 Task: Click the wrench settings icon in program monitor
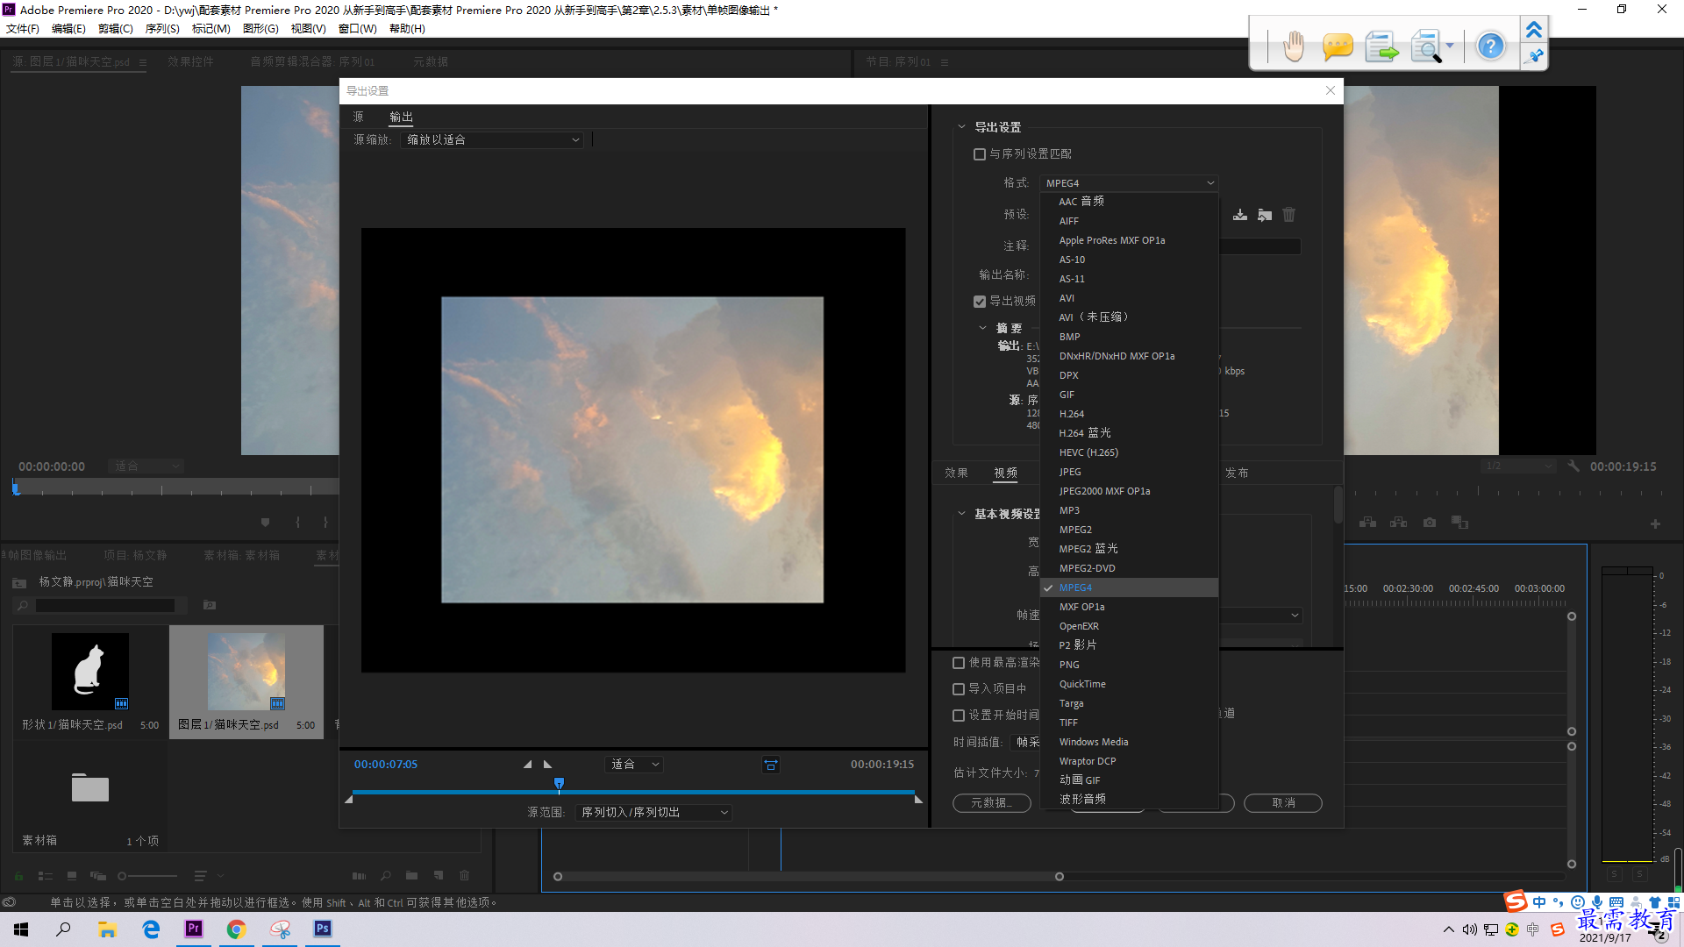[x=1573, y=466]
